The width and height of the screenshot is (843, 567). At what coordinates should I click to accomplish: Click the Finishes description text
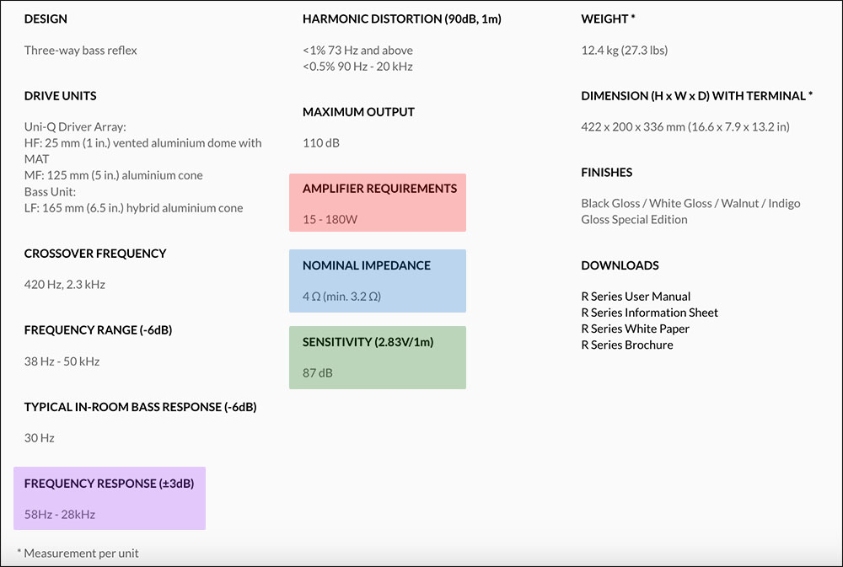690,211
